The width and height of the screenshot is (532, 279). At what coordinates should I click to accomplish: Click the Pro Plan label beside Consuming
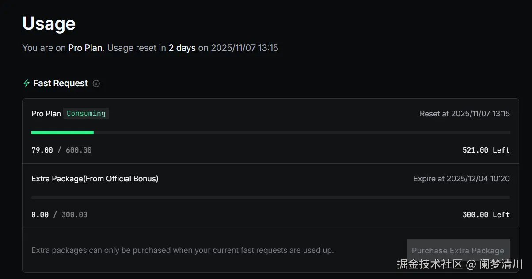pos(46,114)
